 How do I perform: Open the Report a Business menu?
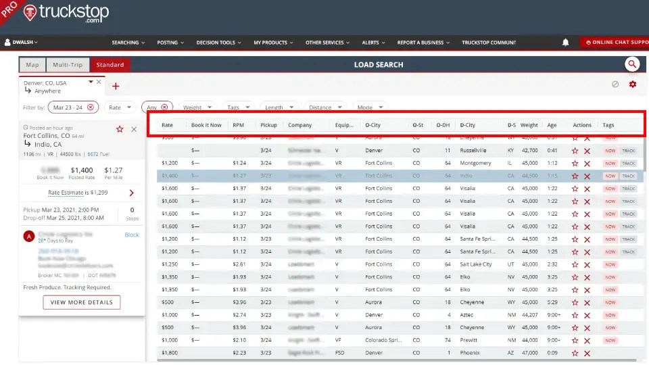[x=423, y=42]
